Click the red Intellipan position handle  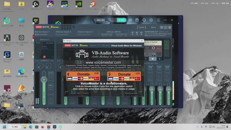[x=44, y=57]
